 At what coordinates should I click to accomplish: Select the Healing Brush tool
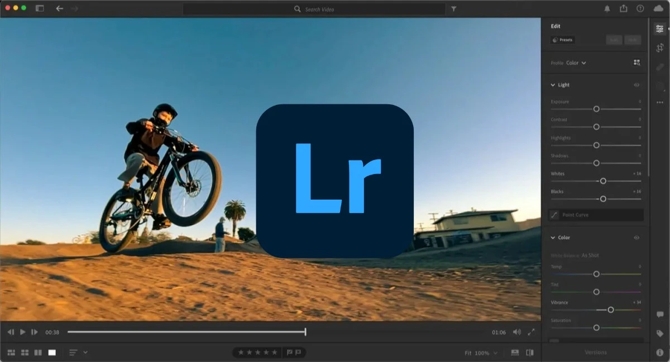660,67
